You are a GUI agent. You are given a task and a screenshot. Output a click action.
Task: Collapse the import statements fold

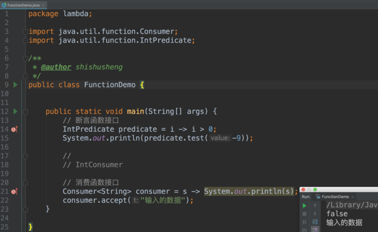click(x=25, y=31)
